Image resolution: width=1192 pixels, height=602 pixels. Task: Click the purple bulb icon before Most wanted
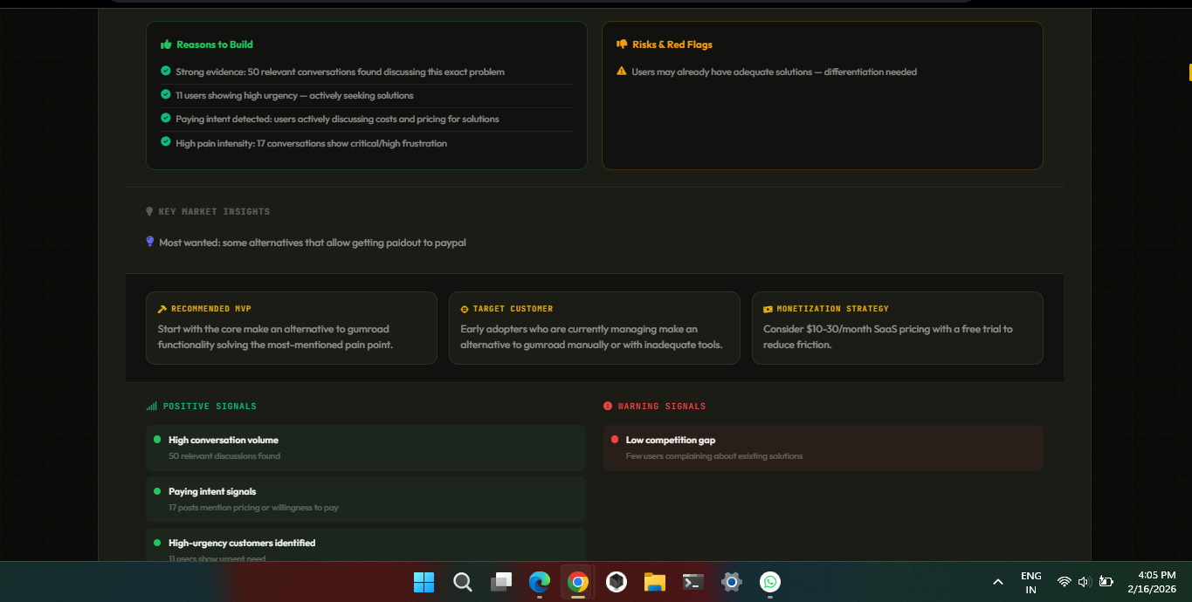[150, 242]
